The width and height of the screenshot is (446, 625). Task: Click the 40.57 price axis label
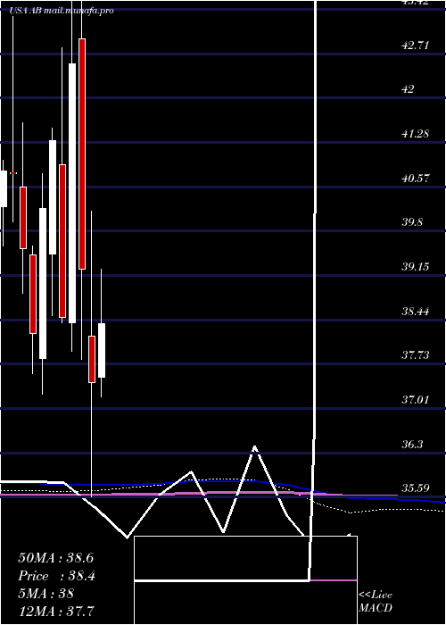(x=416, y=179)
